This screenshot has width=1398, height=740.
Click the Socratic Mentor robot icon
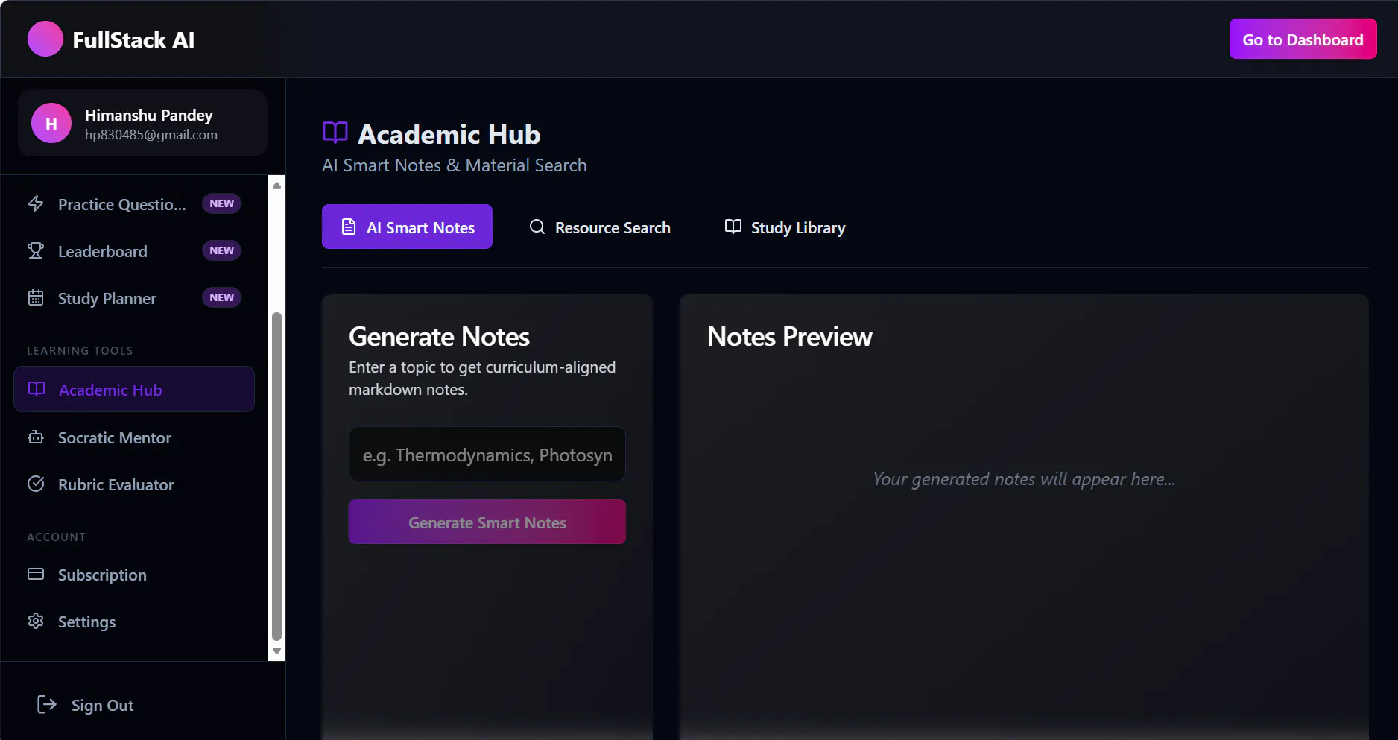[x=36, y=437]
